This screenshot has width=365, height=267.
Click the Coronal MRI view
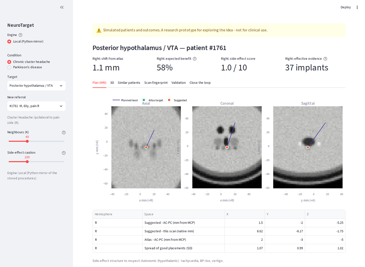pyautogui.click(x=227, y=147)
